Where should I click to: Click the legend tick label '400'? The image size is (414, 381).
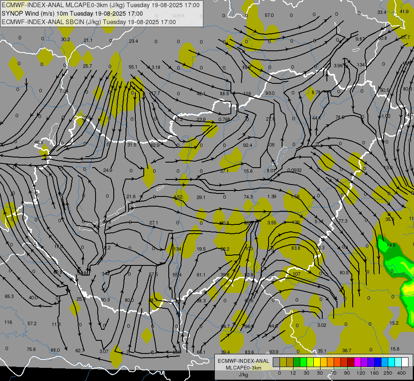tap(401, 373)
